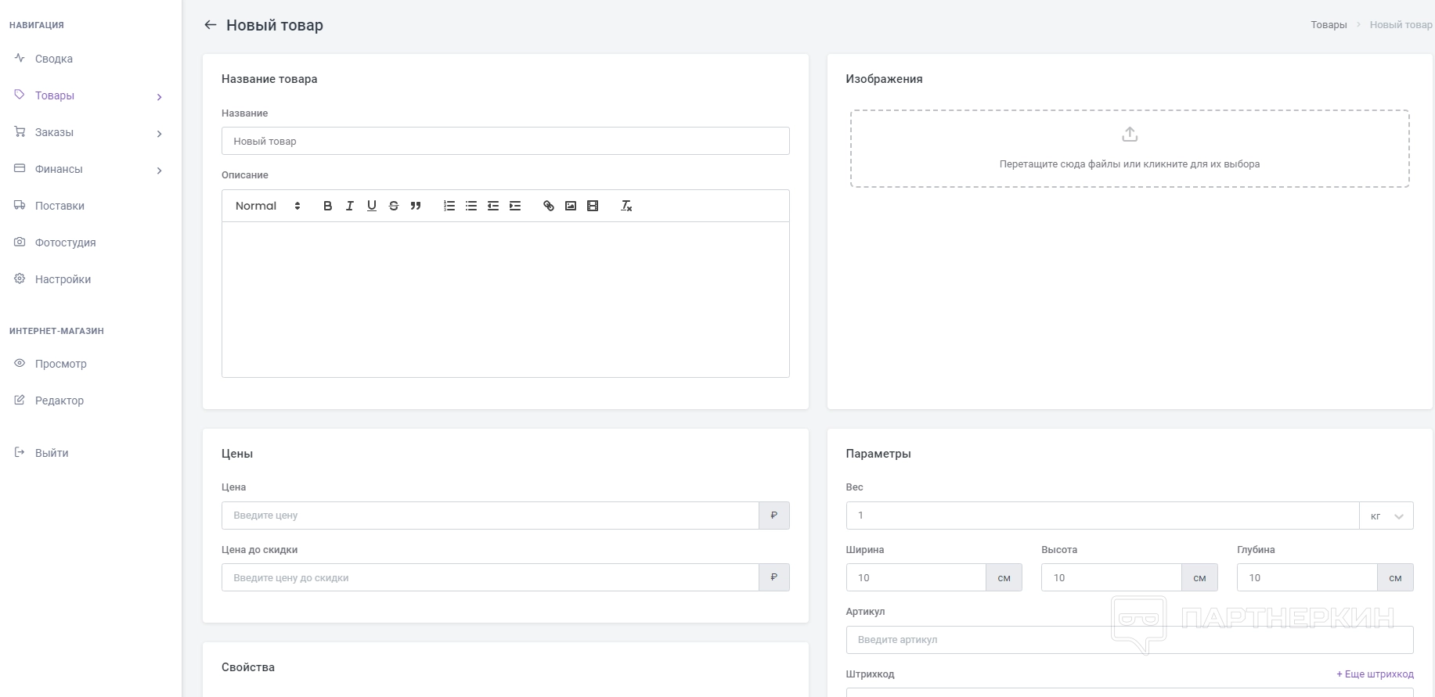Open Просмотр under Интернет-магазин

[60, 364]
